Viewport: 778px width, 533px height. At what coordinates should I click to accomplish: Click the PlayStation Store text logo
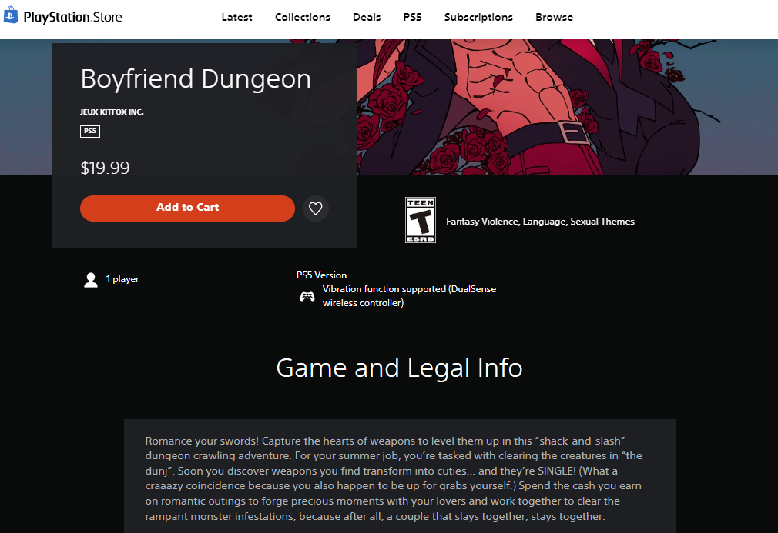(72, 18)
